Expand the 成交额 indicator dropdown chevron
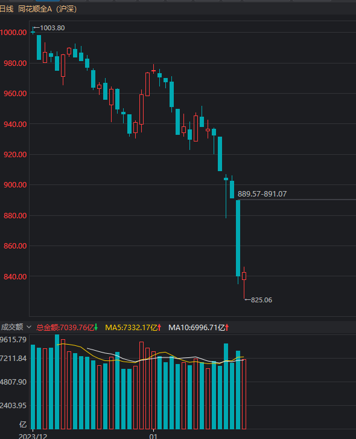Image resolution: width=356 pixels, height=439 pixels. point(29,327)
